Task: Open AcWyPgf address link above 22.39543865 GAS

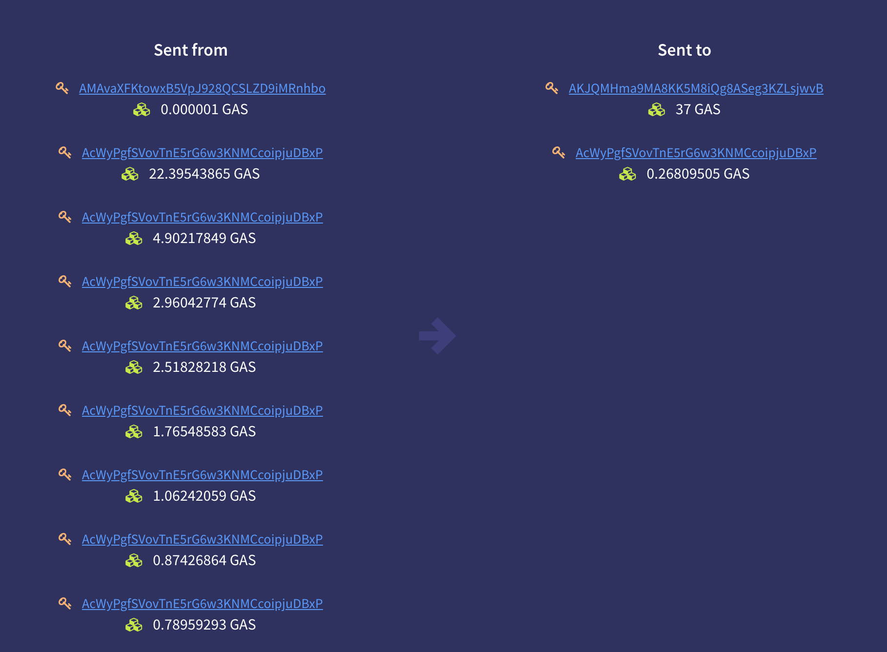Action: tap(202, 153)
